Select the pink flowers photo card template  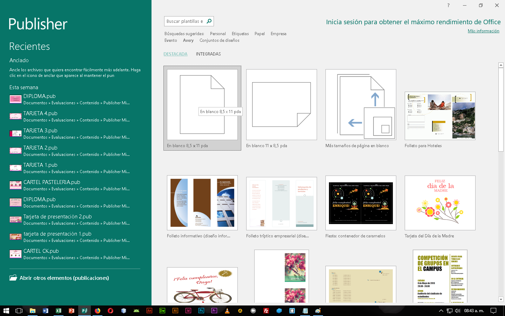(x=282, y=276)
